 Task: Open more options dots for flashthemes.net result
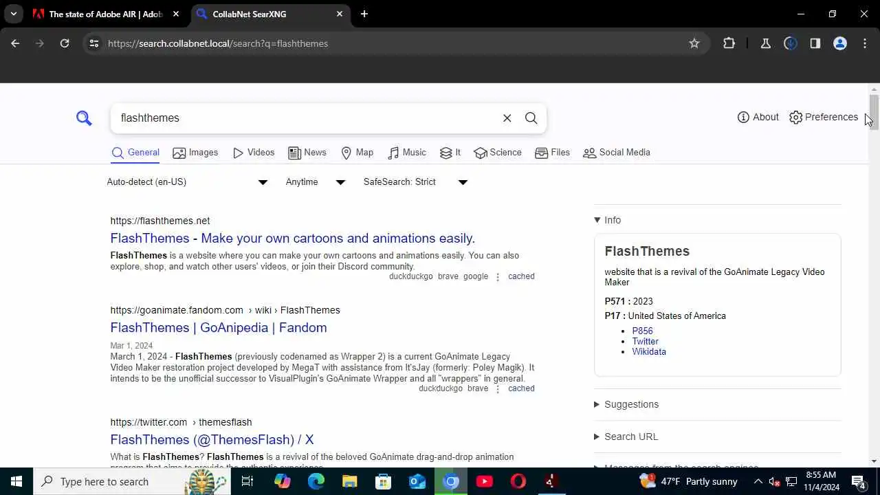click(498, 276)
